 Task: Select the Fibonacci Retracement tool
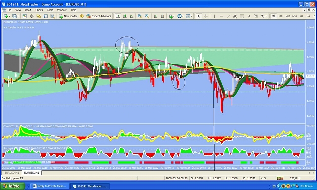(242, 16)
